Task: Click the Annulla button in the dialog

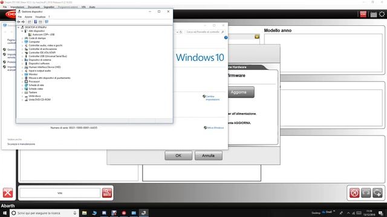Action: tap(208, 156)
